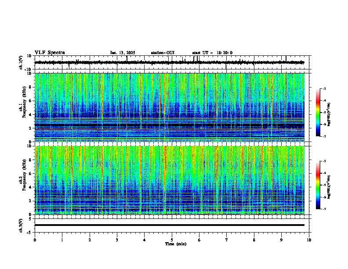Click the time axis tick label '10'
Viewport: 348px width, 269px height.
pos(309,240)
